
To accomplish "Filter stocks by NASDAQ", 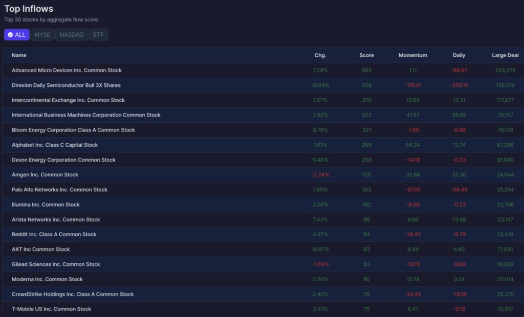I will tap(72, 35).
